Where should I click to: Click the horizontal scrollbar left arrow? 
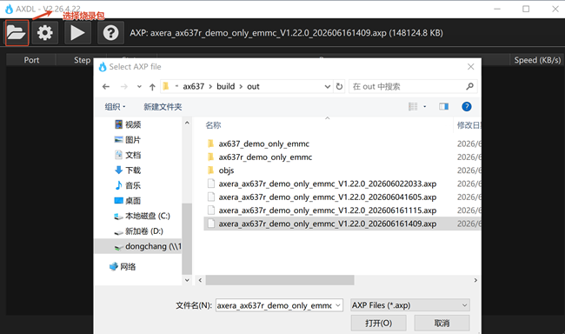pyautogui.click(x=200, y=280)
